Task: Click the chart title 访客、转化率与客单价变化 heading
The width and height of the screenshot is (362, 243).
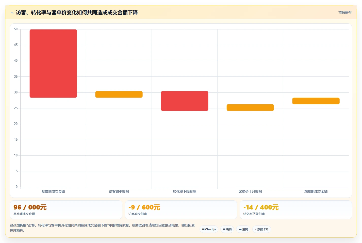Action: point(77,12)
